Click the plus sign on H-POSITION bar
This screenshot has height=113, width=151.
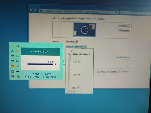coord(56,64)
